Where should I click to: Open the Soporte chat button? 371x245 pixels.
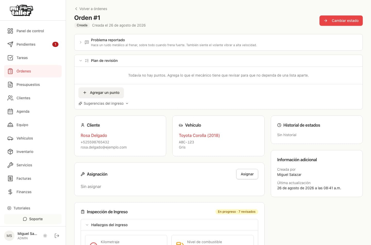pos(33,219)
